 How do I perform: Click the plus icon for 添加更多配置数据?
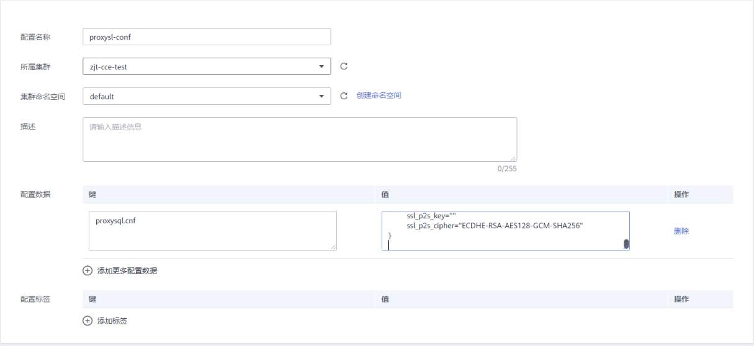(88, 270)
